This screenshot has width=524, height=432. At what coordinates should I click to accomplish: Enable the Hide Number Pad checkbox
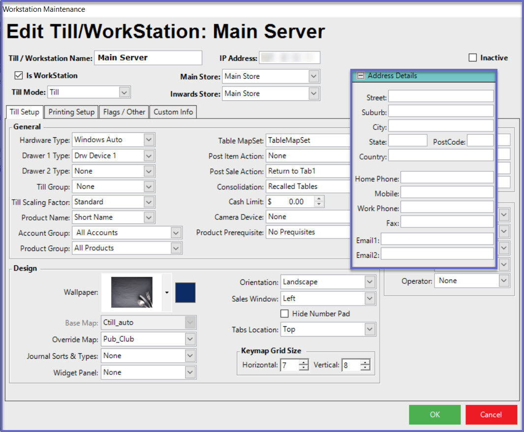pyautogui.click(x=284, y=313)
